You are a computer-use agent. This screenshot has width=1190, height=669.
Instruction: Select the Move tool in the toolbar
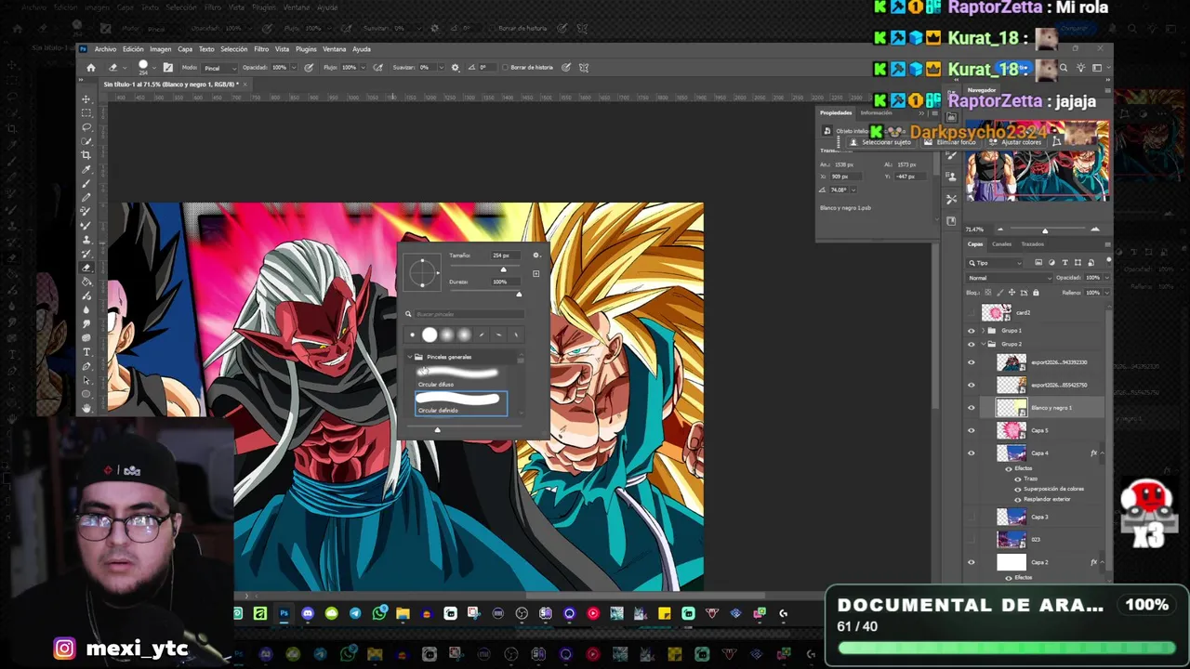click(x=86, y=98)
